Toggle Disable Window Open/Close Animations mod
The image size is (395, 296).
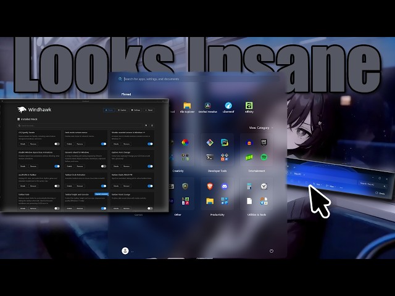57,166
